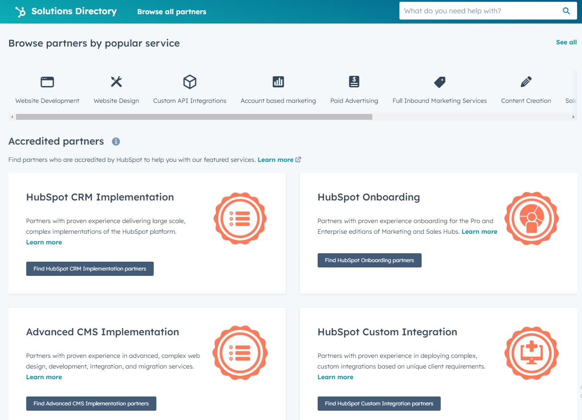Click the HubSpot CRM Implementation badge
The width and height of the screenshot is (582, 420).
240,219
